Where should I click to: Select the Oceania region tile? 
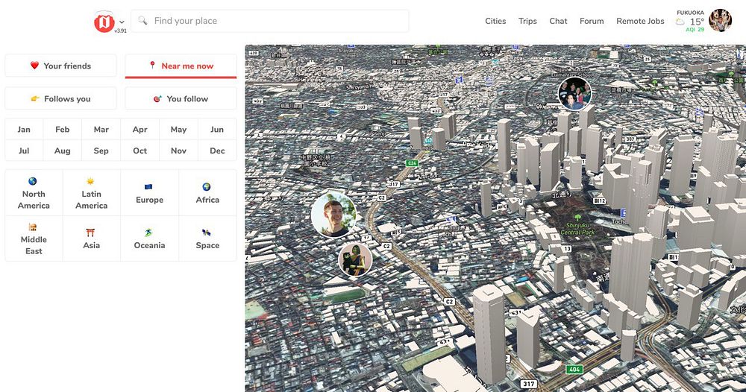pyautogui.click(x=149, y=238)
